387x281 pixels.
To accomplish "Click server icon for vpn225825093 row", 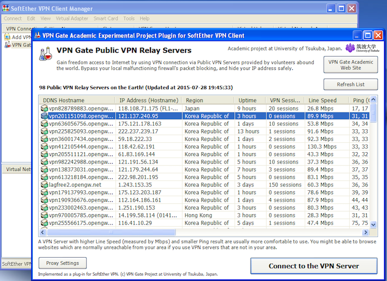I will [45, 131].
